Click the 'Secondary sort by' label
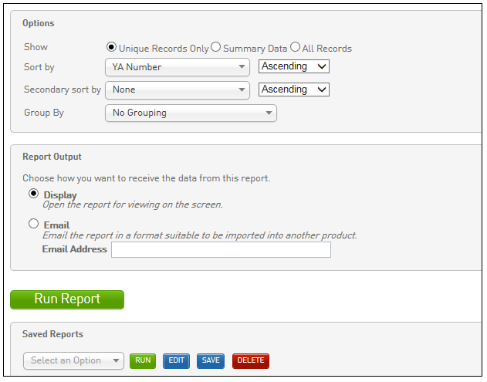Image resolution: width=487 pixels, height=382 pixels. (63, 90)
